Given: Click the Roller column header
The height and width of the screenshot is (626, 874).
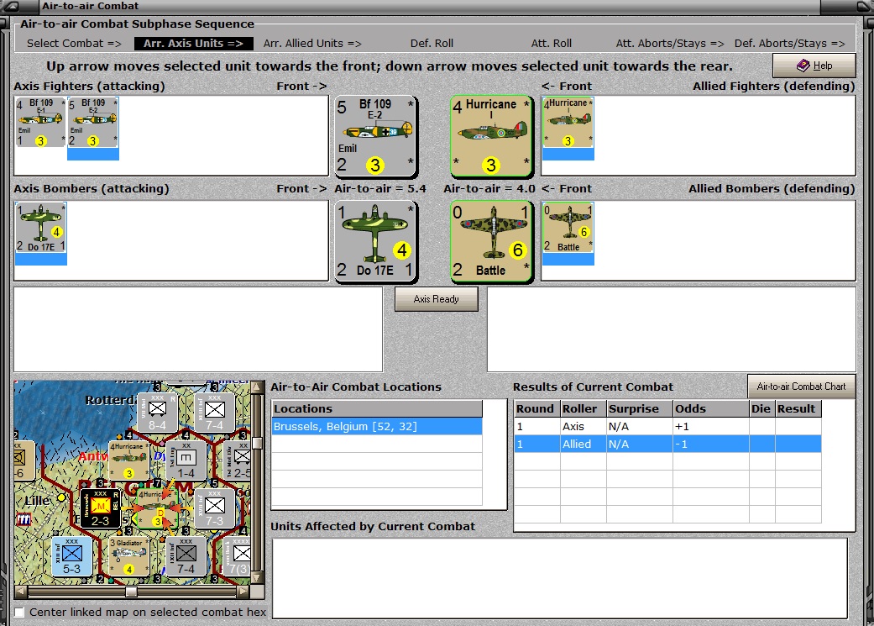Looking at the screenshot, I should pyautogui.click(x=583, y=408).
